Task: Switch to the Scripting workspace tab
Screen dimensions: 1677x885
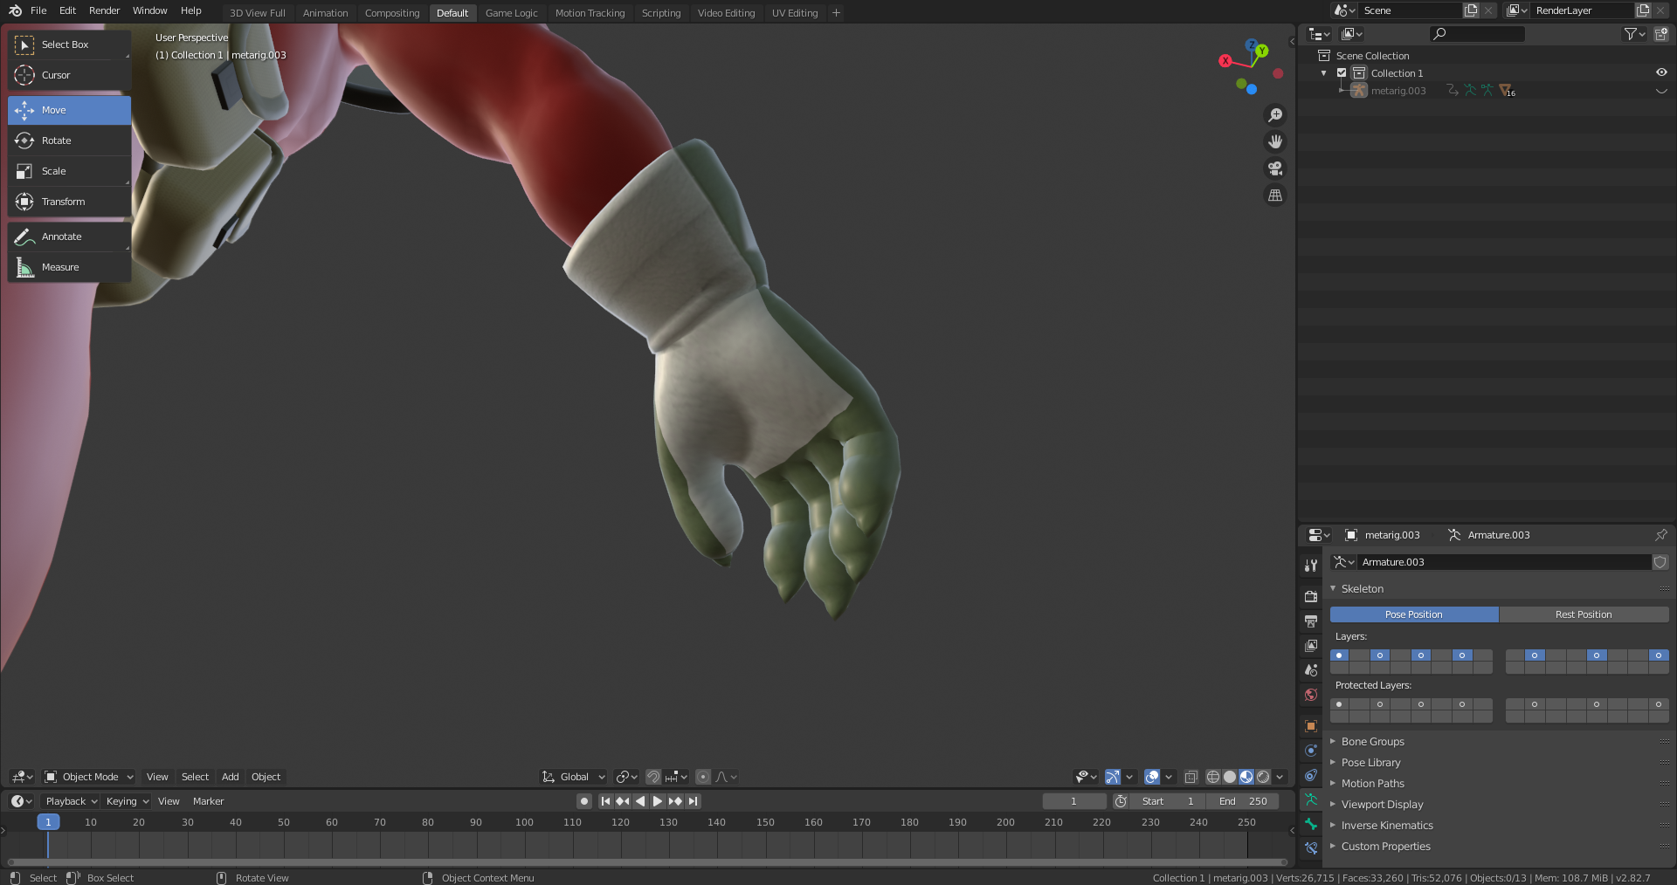Action: tap(661, 13)
